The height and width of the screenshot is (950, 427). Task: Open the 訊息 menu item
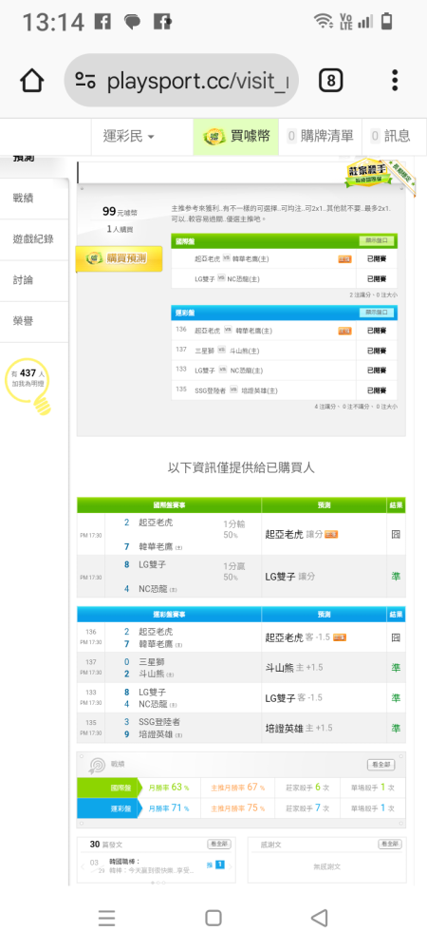click(x=391, y=136)
